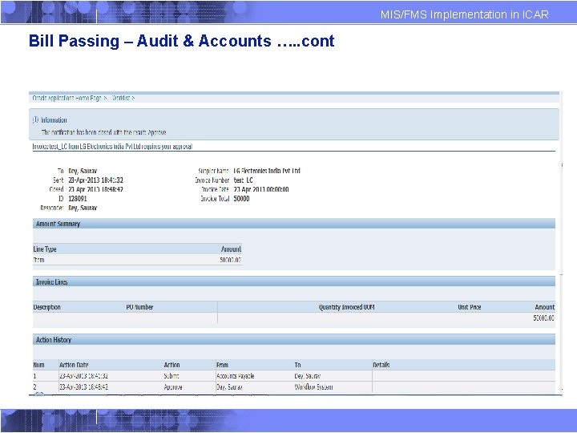
Task: Click the invoice test_LC requires your approval heading
Action: [x=112, y=147]
